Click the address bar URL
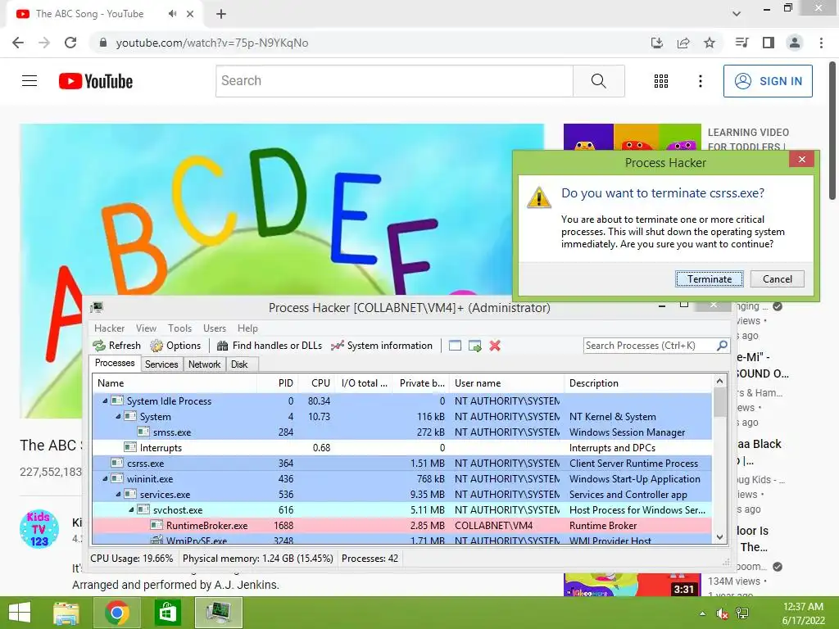The image size is (839, 629). (212, 43)
